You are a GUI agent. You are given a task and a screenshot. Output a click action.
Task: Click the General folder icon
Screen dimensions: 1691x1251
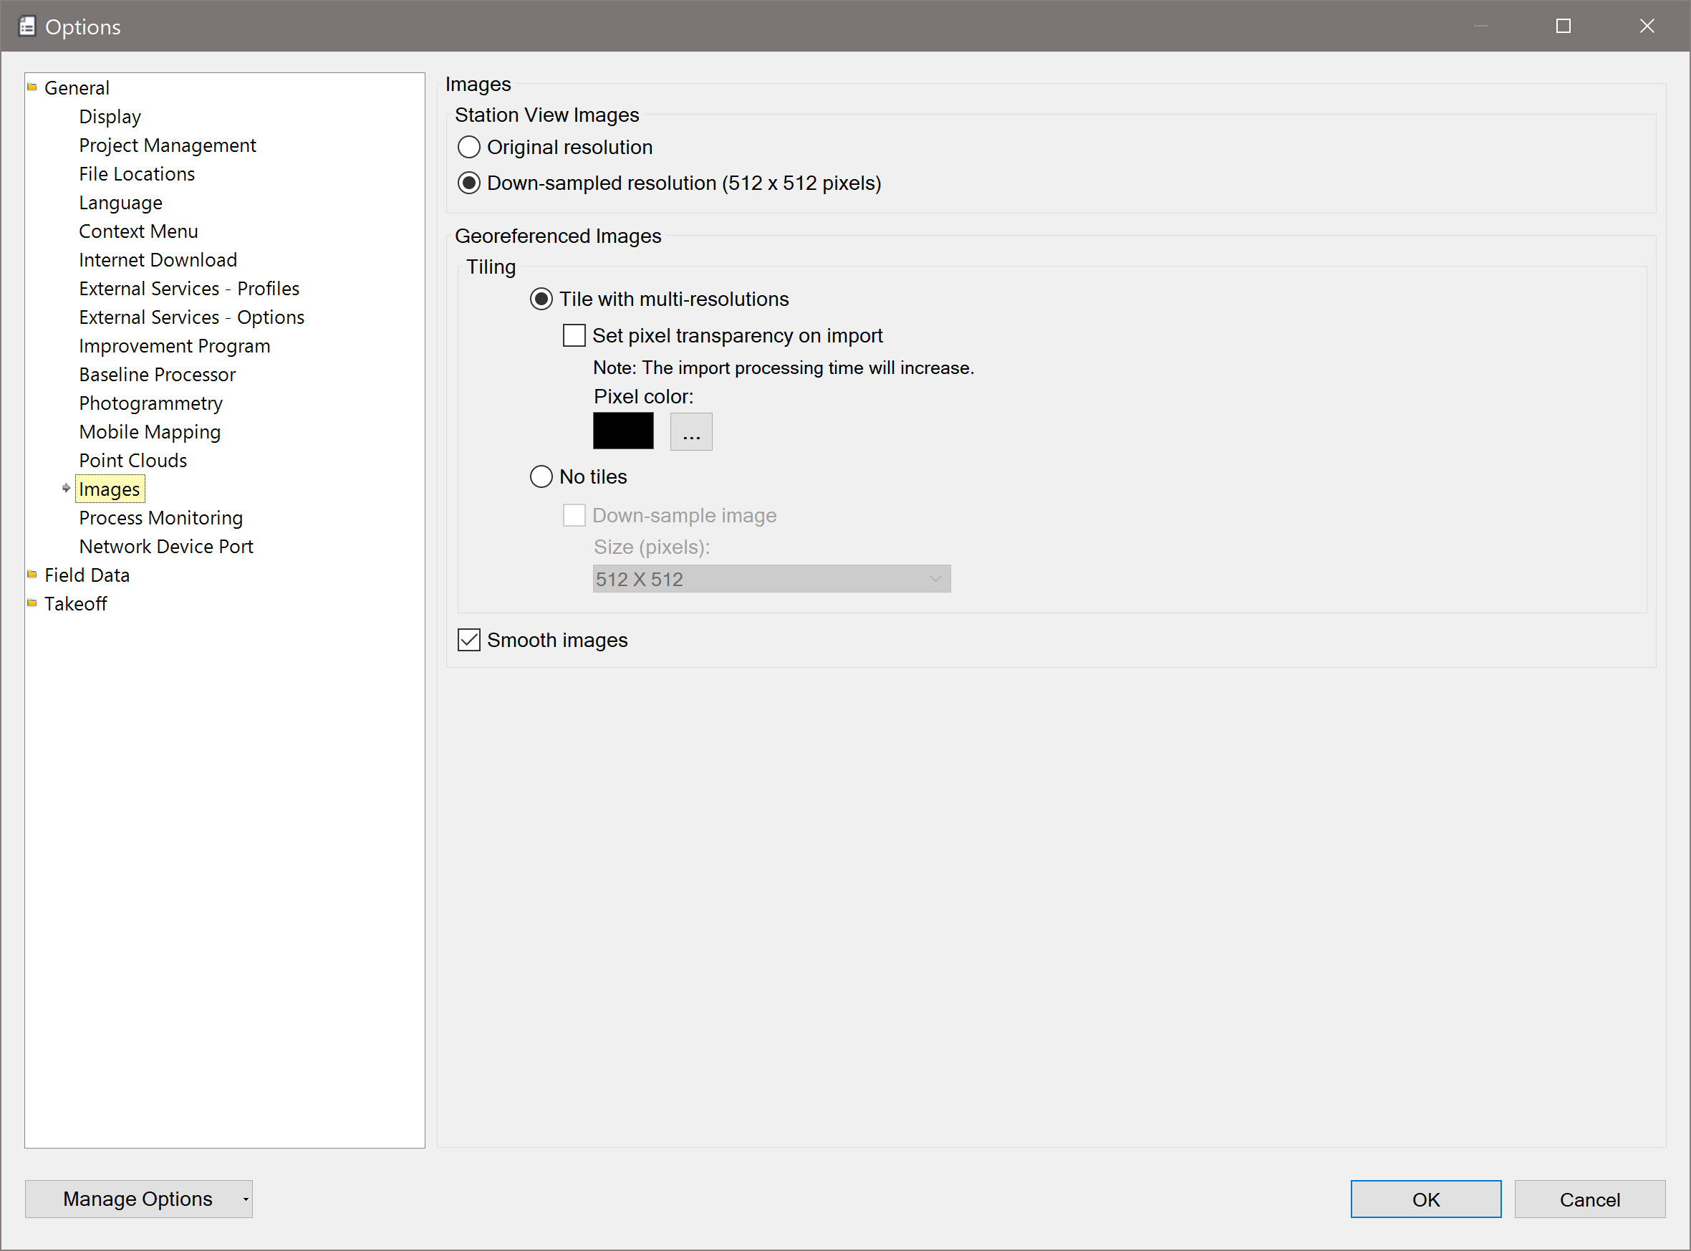(32, 87)
